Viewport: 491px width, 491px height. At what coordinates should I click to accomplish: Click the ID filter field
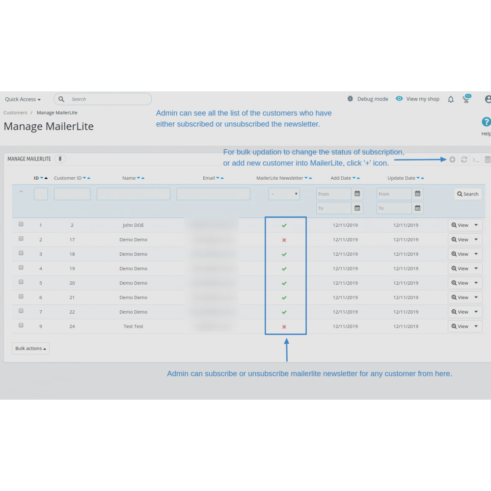click(41, 194)
